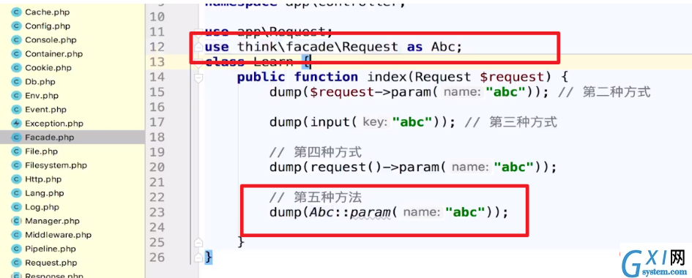This screenshot has width=692, height=278.
Task: Open Filesystem.php file
Action: pos(56,165)
